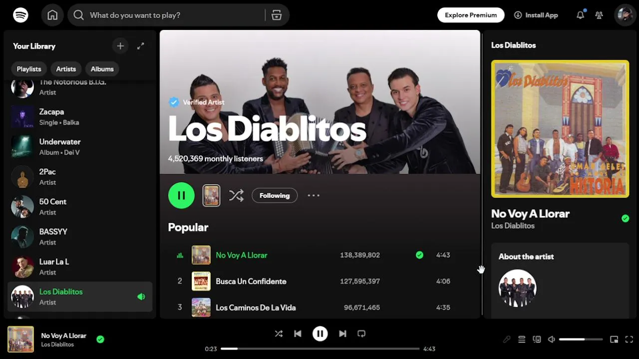This screenshot has height=359, width=639.
Task: Click the speaker icon on Los Diablitos library row
Action: pos(141,297)
